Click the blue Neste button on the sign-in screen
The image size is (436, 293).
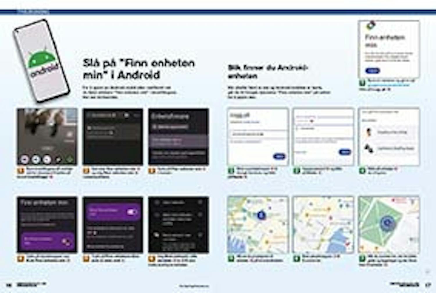(x=279, y=156)
